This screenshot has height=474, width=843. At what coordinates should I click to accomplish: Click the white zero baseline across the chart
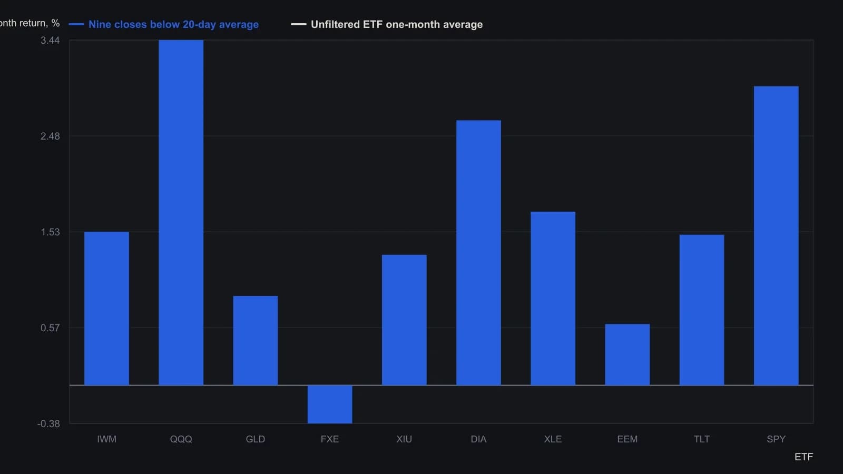pyautogui.click(x=442, y=386)
